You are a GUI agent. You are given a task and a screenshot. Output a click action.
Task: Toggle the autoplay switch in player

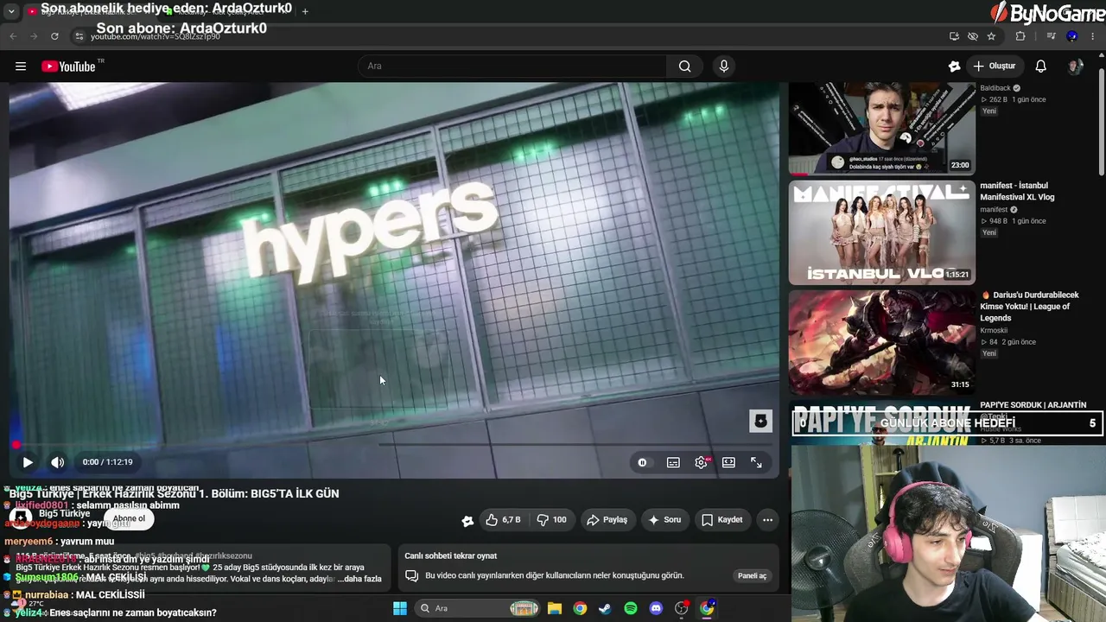coord(642,462)
